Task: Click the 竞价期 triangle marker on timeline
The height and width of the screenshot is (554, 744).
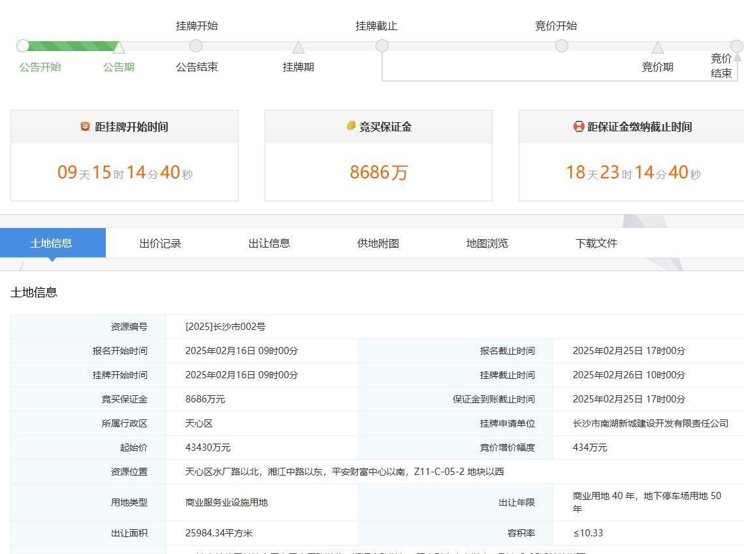Action: (658, 47)
